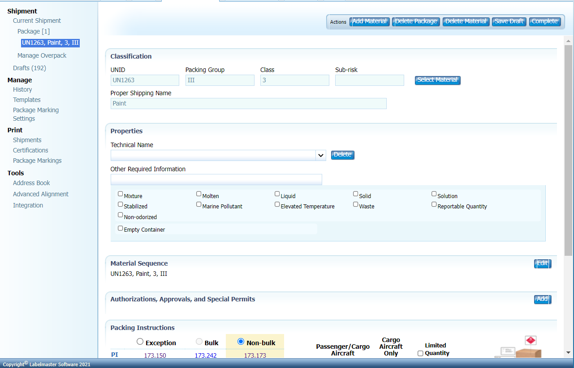Expand Package [1] in the Shipment tree
The image size is (574, 368).
pos(33,31)
